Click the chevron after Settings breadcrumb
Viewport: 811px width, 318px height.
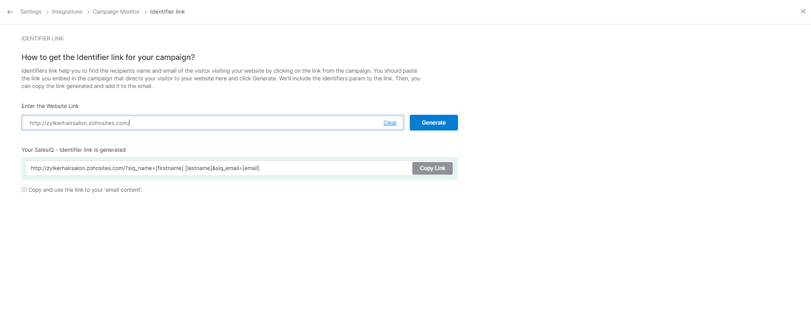pyautogui.click(x=47, y=12)
